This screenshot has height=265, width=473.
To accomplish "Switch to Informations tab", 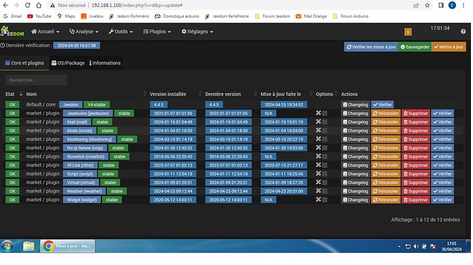I will [x=105, y=63].
